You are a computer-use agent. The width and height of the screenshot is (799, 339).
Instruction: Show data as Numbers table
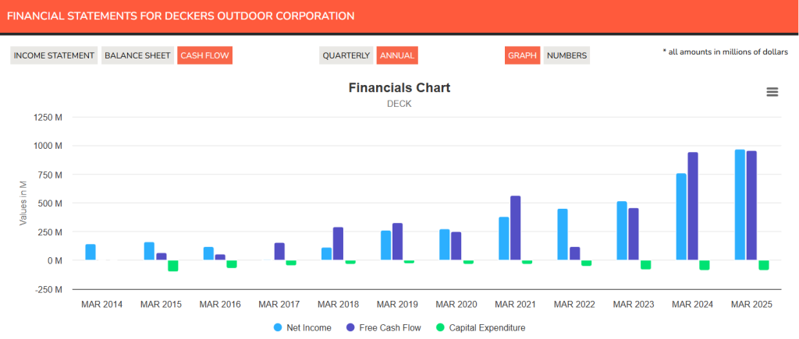566,55
